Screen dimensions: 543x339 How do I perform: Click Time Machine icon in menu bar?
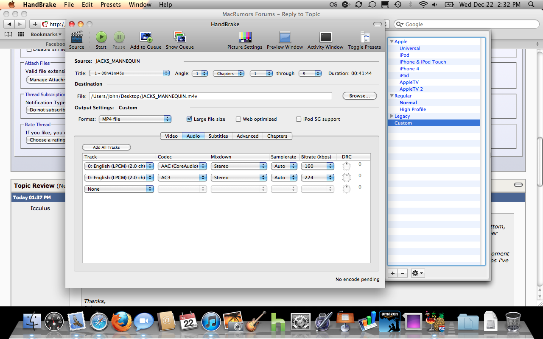pos(397,5)
